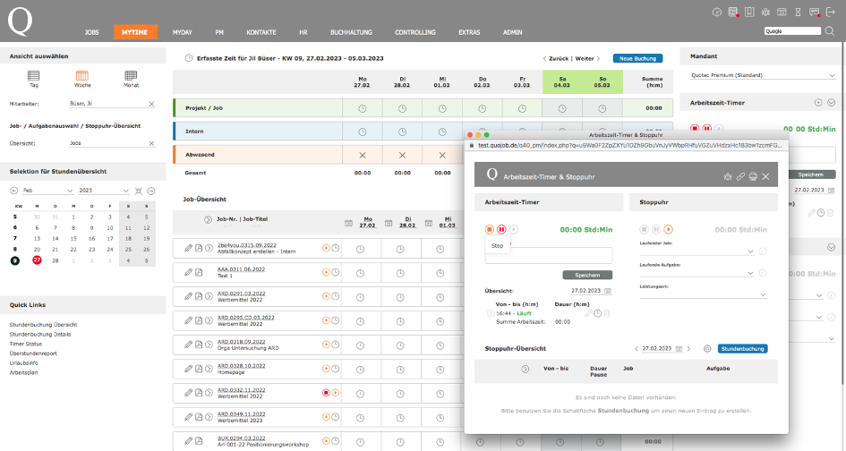Edit the 2be4you.0315.09.2022 job with pencil icon
Screen dimensions: 846x451
(x=188, y=248)
